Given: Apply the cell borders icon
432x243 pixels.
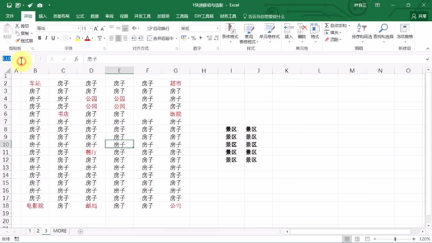Looking at the screenshot, I should (65, 38).
